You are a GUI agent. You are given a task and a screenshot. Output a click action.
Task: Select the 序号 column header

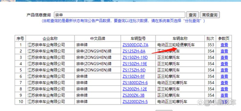click(20, 39)
